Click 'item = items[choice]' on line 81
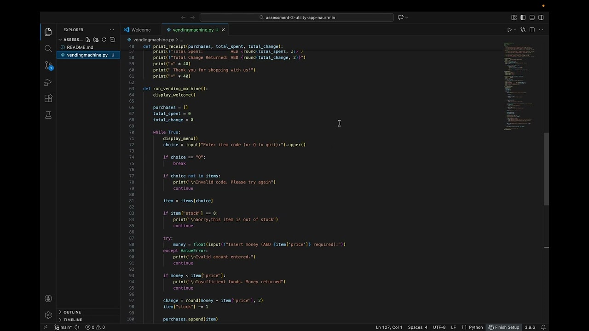589x331 pixels. pyautogui.click(x=188, y=201)
